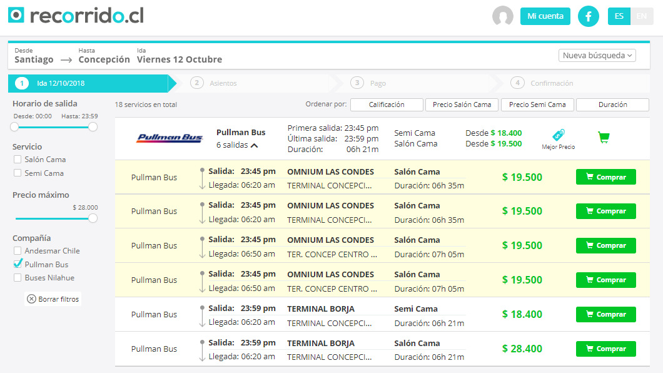Check the Buses Nilahue company filter
The height and width of the screenshot is (373, 663).
click(x=18, y=278)
